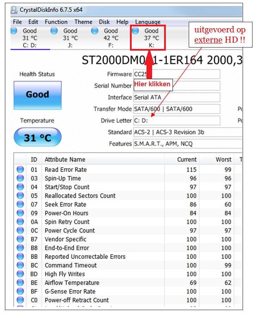This screenshot has height=315, width=256.
Task: Click the Attribute Name column header
Action: point(103,159)
